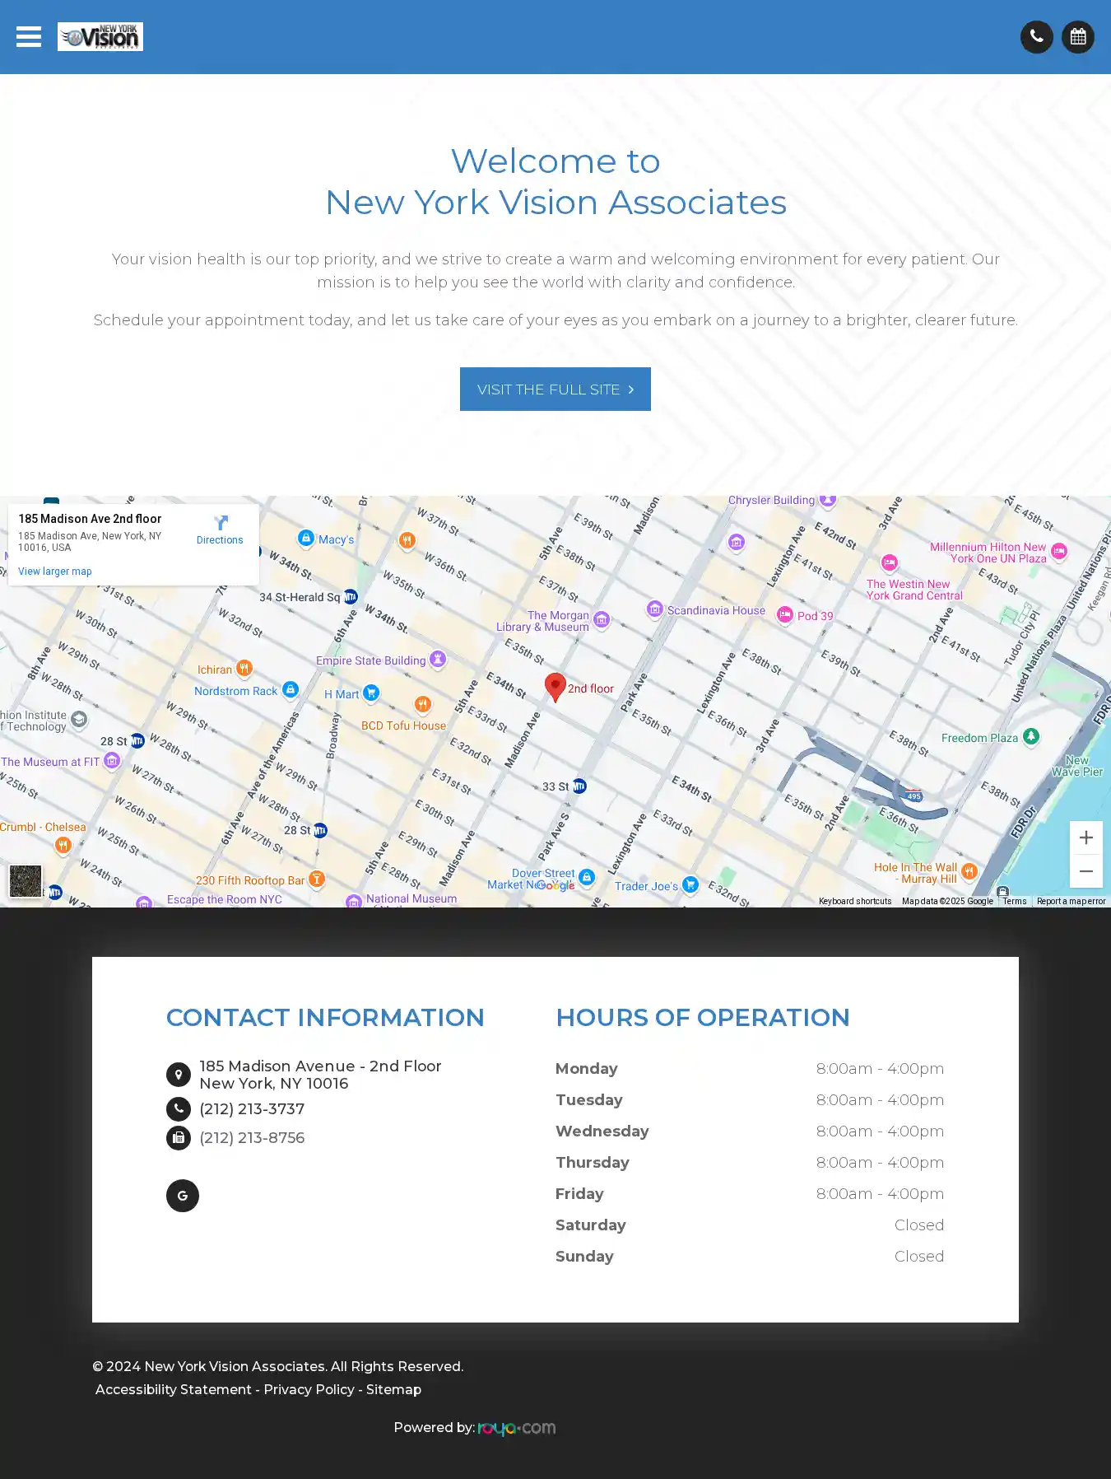Click the New York Vision logo
The image size is (1111, 1479).
click(100, 37)
